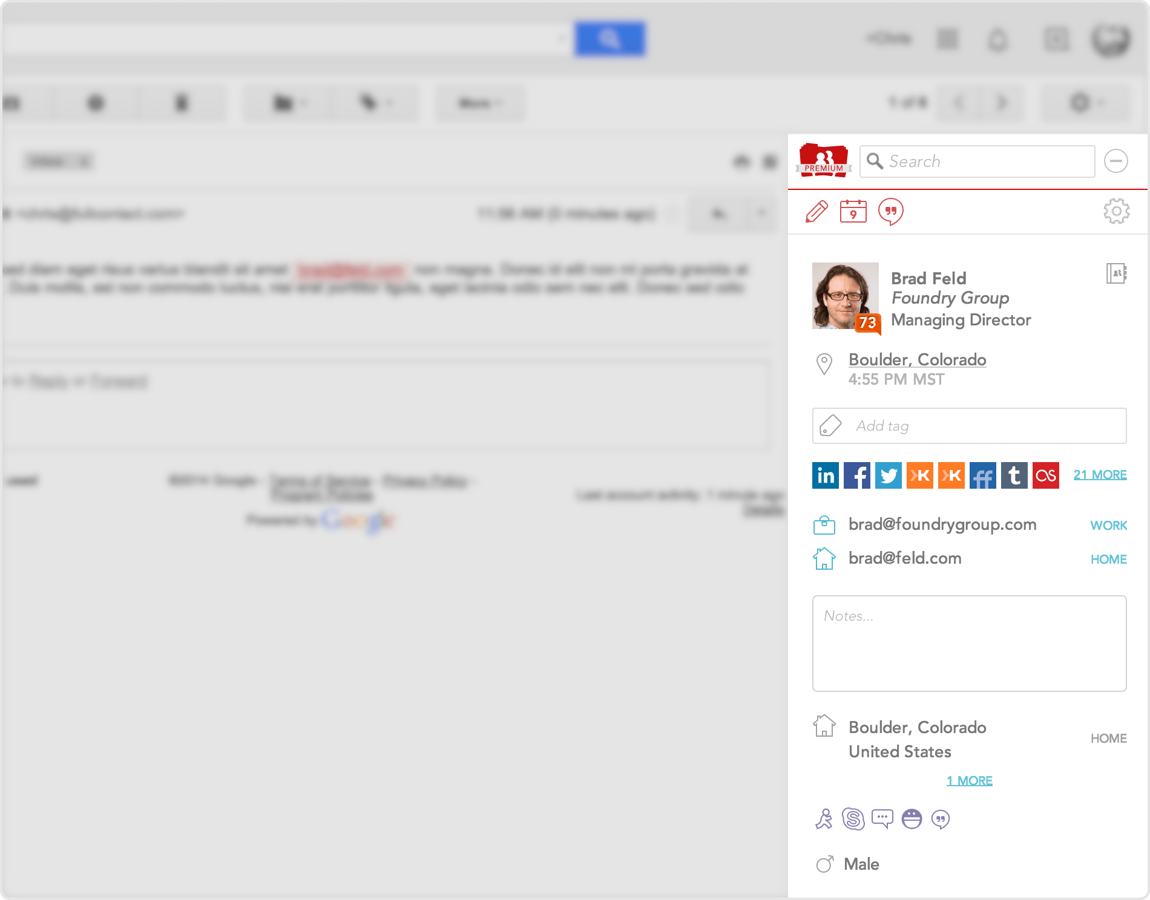Open the Facebook profile icon
Screen dimensions: 1150x900
coord(856,475)
